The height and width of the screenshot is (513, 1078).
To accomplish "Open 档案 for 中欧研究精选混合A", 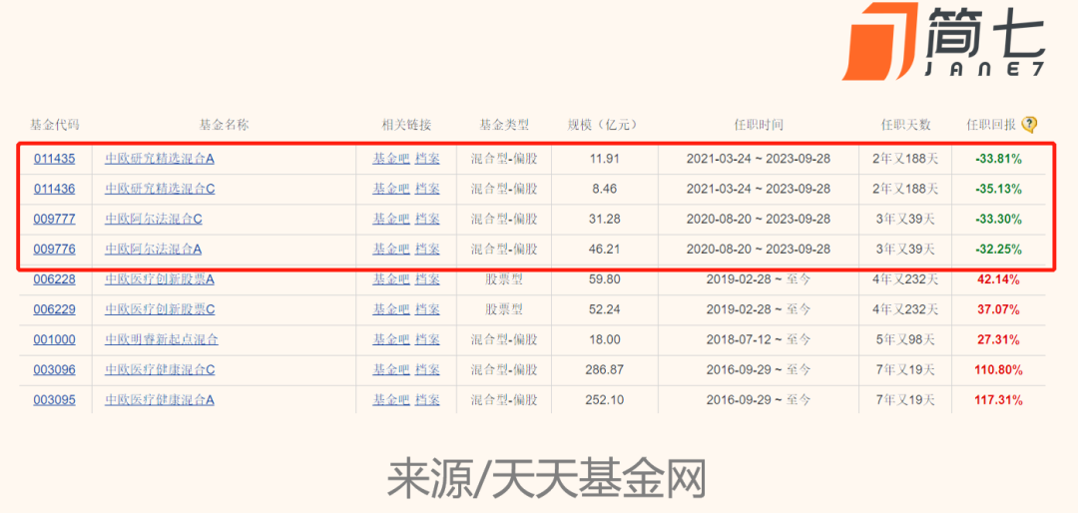I will pos(427,159).
